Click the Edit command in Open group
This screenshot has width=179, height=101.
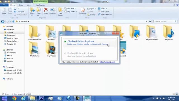tap(90, 12)
